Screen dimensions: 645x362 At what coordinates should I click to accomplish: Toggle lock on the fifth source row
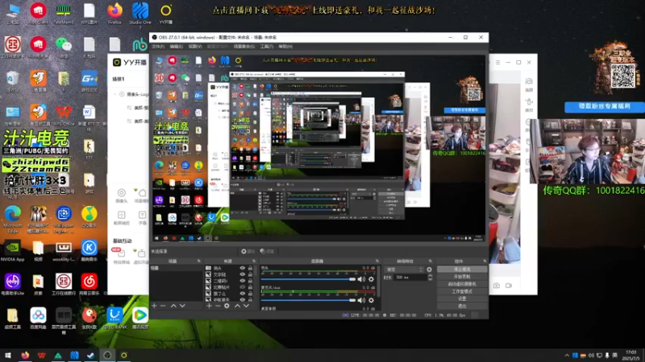click(250, 294)
